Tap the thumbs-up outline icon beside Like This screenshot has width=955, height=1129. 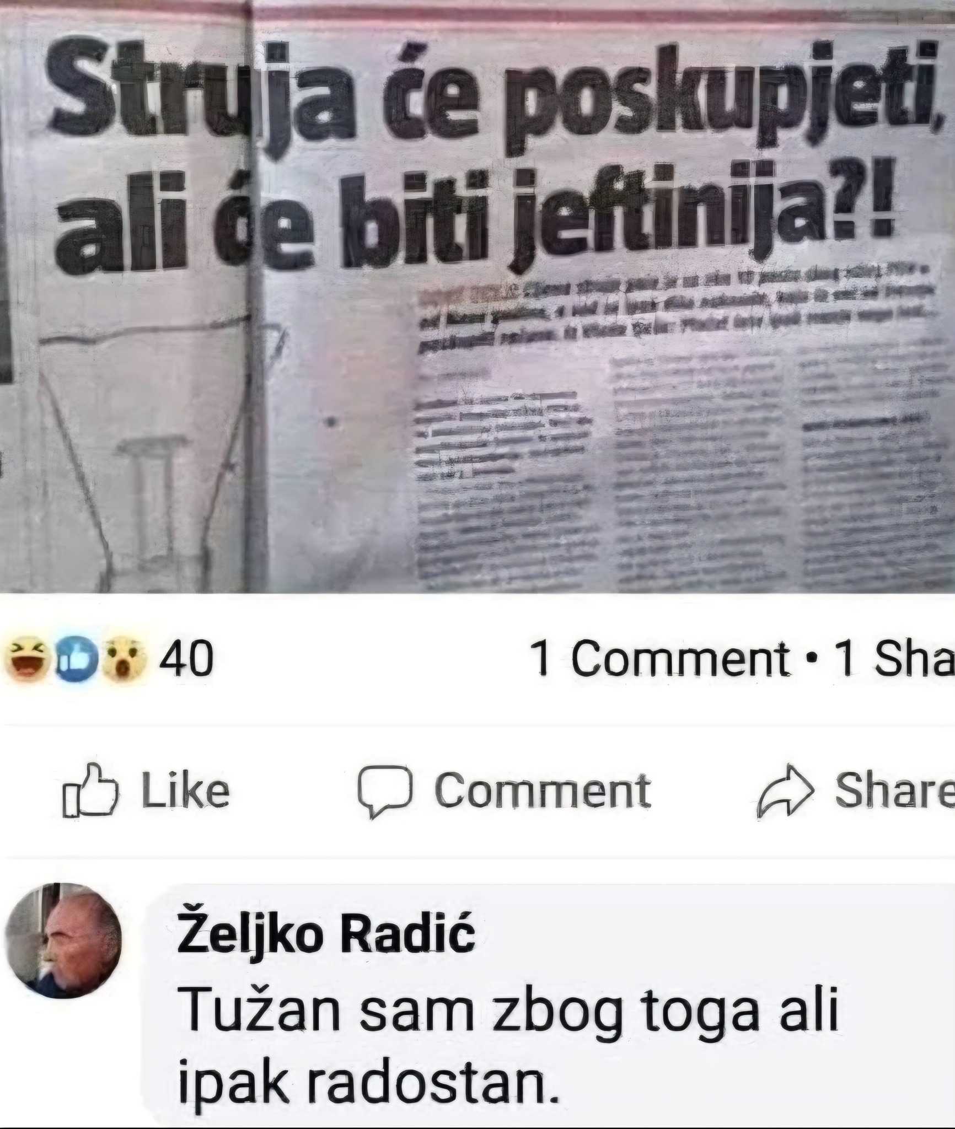pos(90,791)
